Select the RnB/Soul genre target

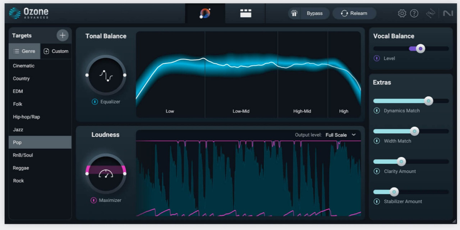pos(40,155)
